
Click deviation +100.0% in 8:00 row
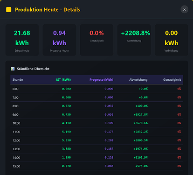click(142, 106)
